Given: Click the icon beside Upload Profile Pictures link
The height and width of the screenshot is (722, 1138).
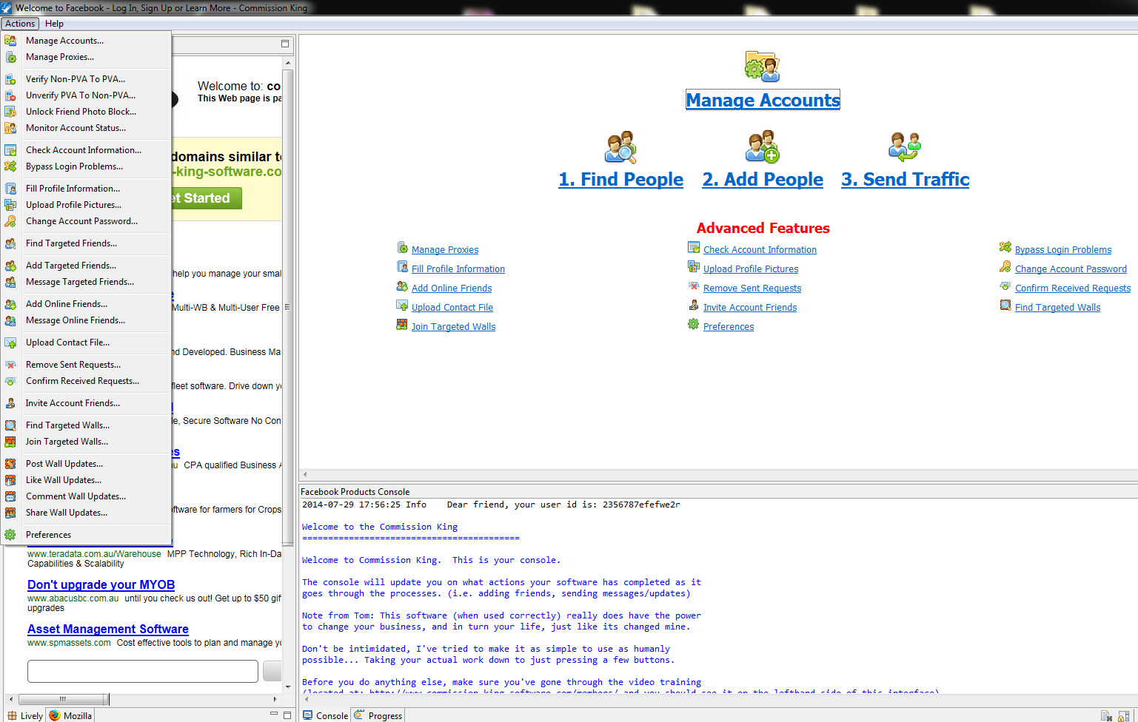Looking at the screenshot, I should pyautogui.click(x=694, y=266).
